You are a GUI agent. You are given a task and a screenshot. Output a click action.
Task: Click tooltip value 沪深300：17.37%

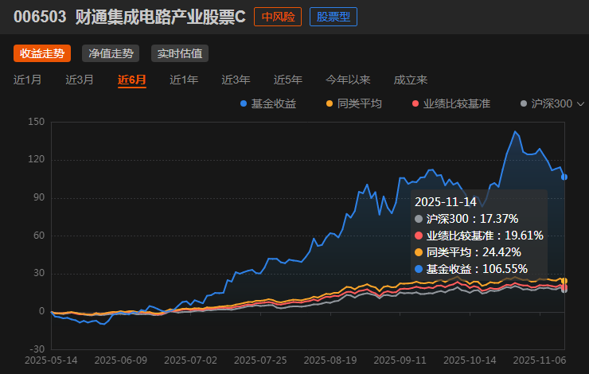(x=466, y=219)
